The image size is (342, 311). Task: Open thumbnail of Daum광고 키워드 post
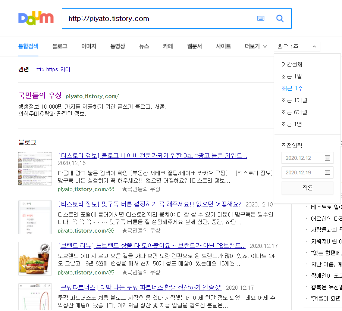(35, 169)
